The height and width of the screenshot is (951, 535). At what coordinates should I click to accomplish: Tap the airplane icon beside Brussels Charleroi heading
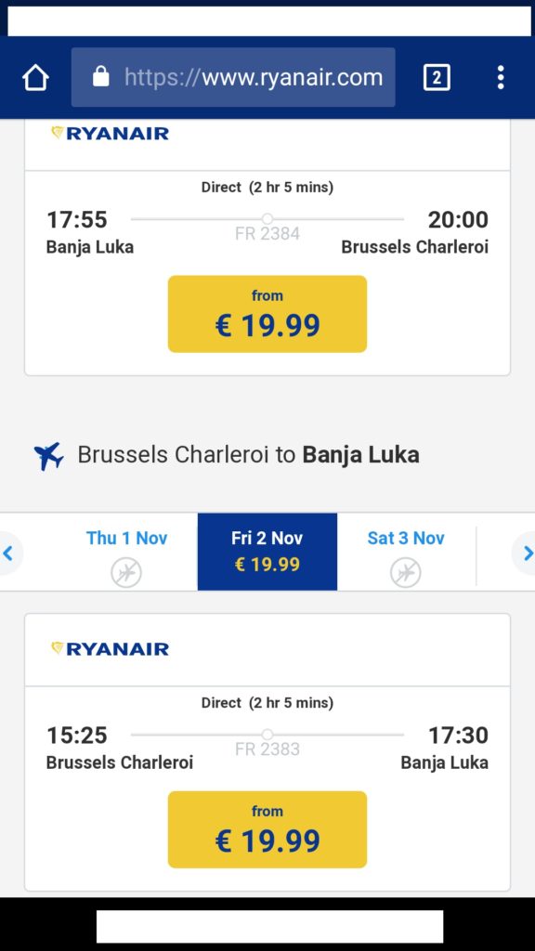click(x=48, y=456)
